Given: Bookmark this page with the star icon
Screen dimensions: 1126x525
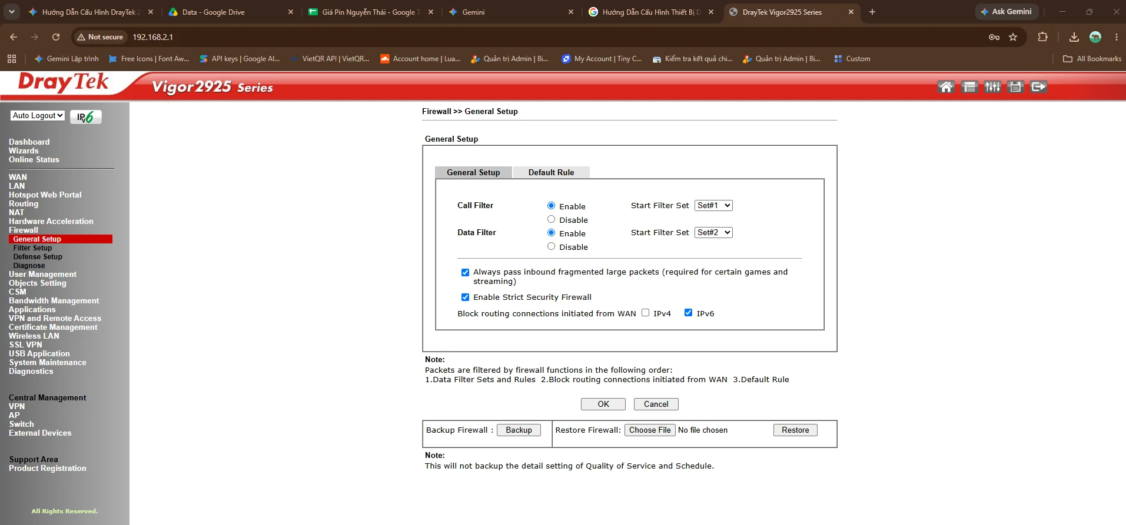Looking at the screenshot, I should pyautogui.click(x=1013, y=37).
